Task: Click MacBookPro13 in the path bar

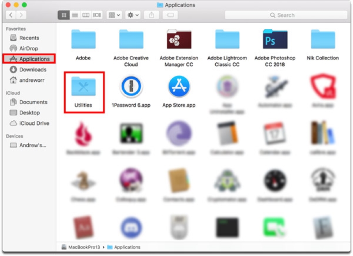Action: (81, 247)
